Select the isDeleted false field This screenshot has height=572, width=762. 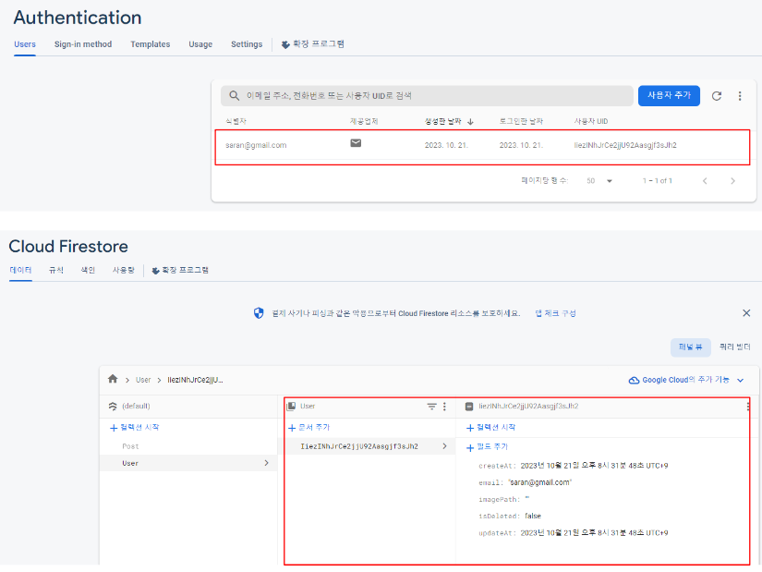tap(510, 516)
